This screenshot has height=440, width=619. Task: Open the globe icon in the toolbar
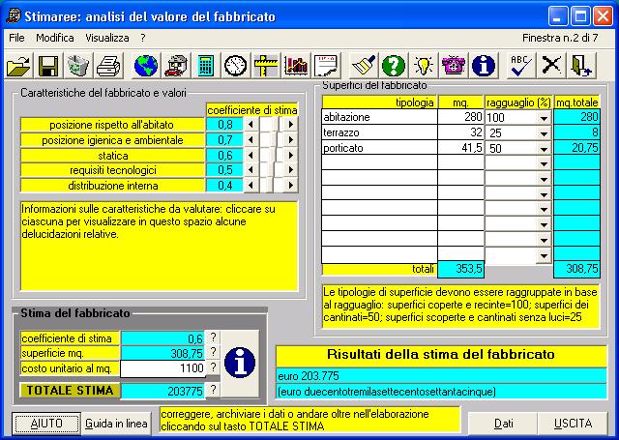click(x=146, y=66)
